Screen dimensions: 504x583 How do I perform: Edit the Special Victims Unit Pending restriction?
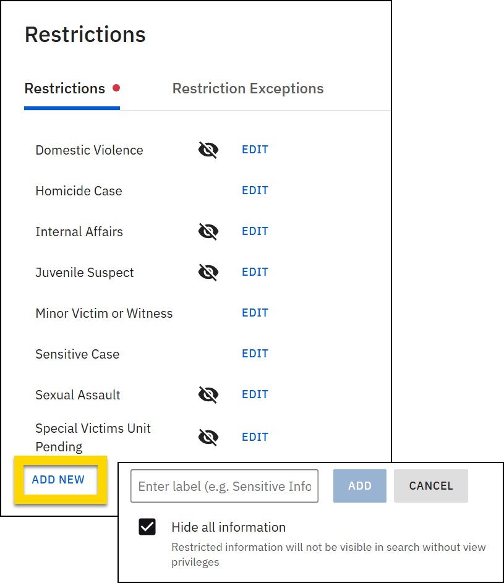(255, 437)
